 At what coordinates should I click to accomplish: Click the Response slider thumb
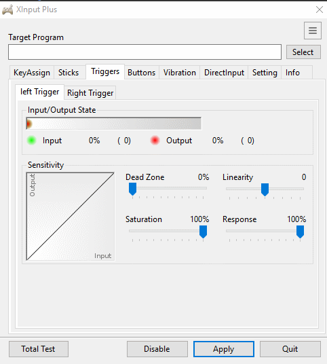pyautogui.click(x=300, y=232)
